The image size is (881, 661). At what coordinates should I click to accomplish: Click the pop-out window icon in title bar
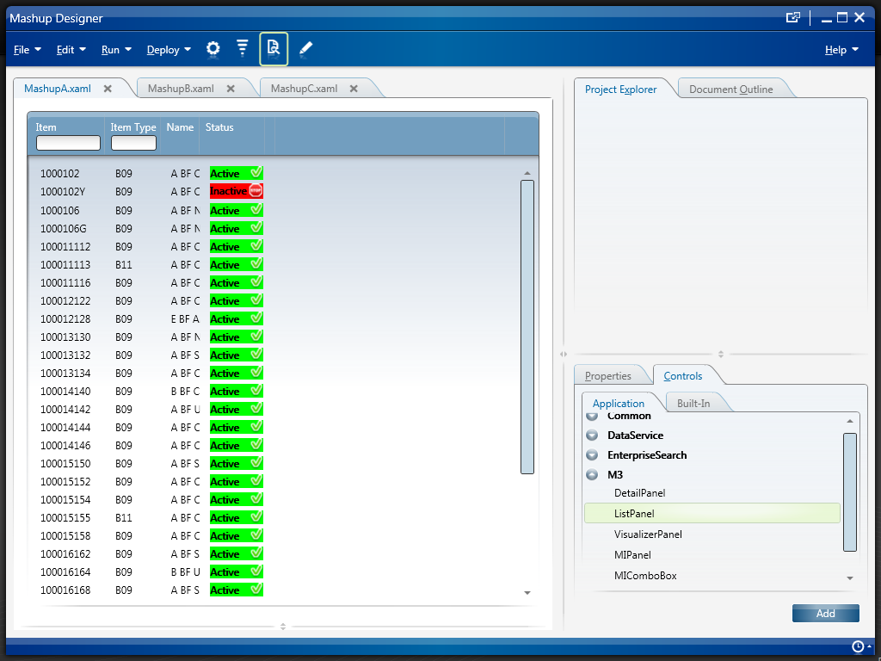[793, 18]
